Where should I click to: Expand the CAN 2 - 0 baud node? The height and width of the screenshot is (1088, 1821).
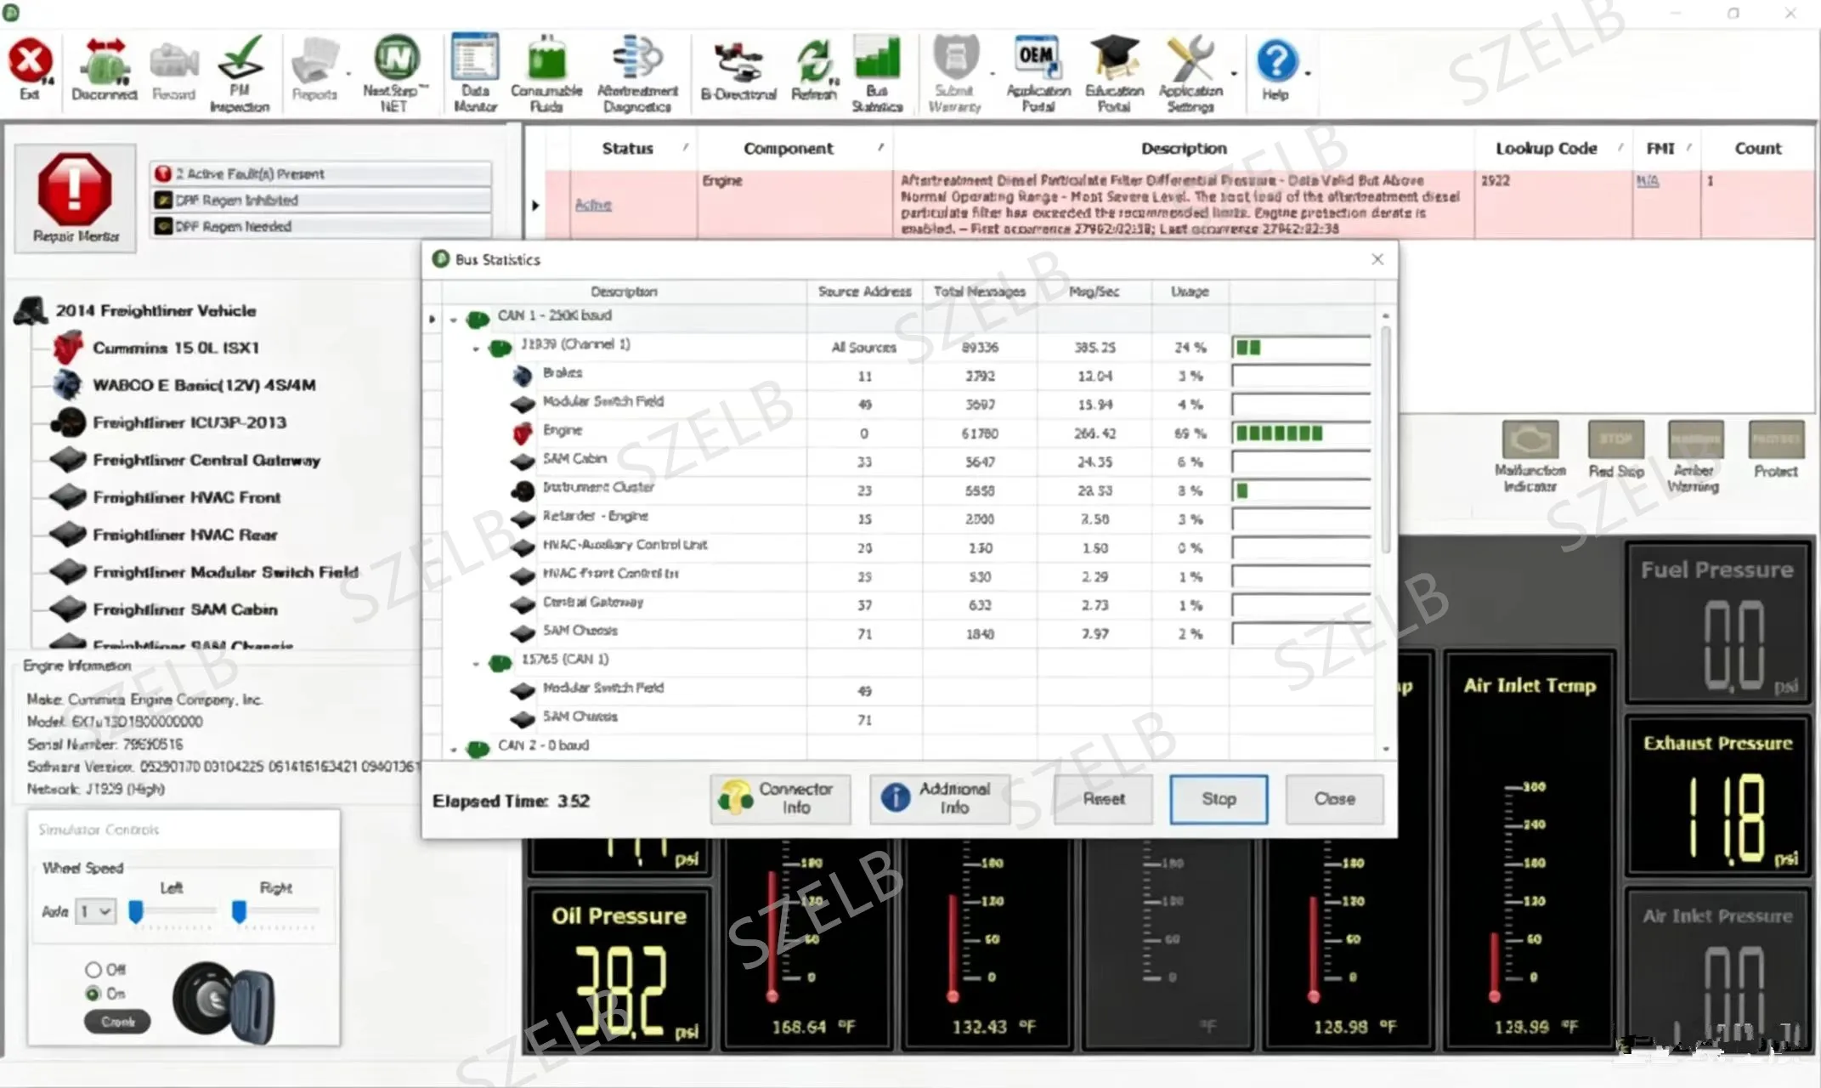[x=454, y=749]
